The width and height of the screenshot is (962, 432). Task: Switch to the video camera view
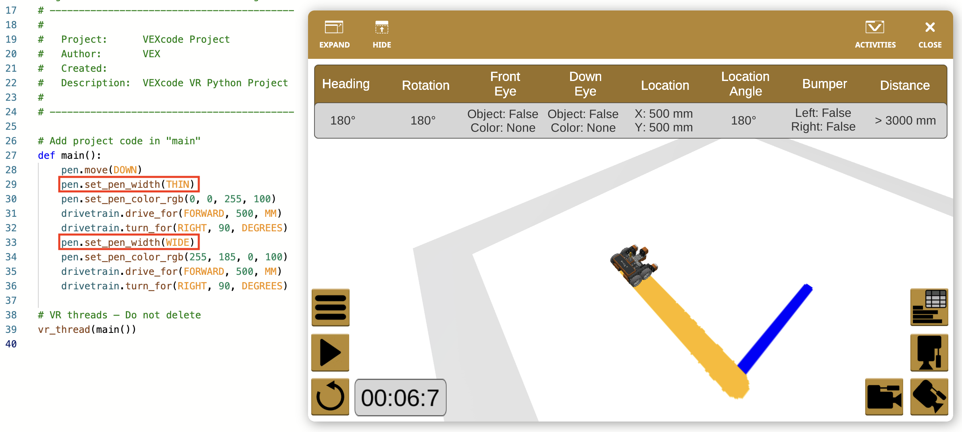(884, 397)
